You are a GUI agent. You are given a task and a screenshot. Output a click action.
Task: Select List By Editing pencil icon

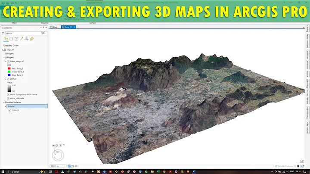coord(22,39)
